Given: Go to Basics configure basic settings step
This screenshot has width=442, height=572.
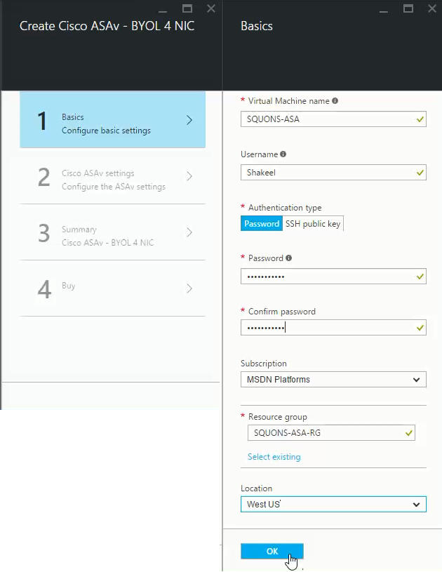Looking at the screenshot, I should point(112,119).
